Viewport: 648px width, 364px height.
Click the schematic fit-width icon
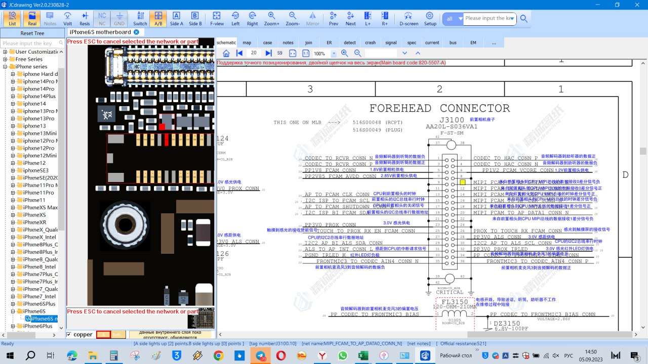(x=293, y=53)
